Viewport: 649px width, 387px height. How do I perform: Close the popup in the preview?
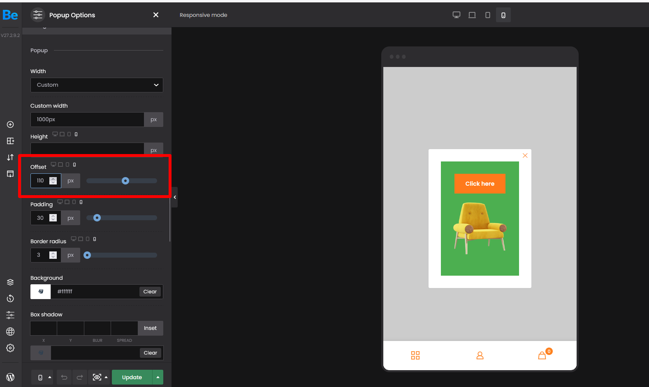[525, 155]
